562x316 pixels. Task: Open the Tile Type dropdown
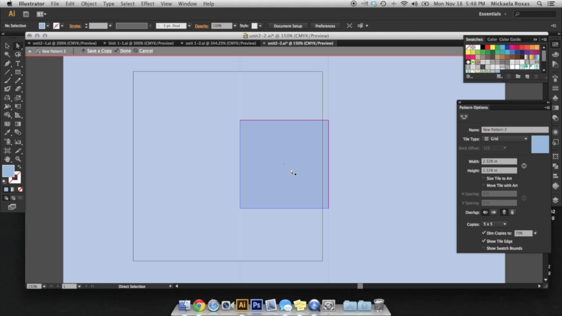pyautogui.click(x=505, y=139)
